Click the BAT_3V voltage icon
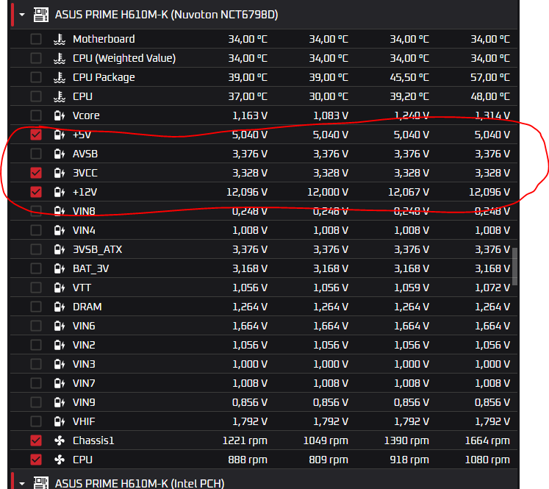549x489 pixels. (60, 268)
